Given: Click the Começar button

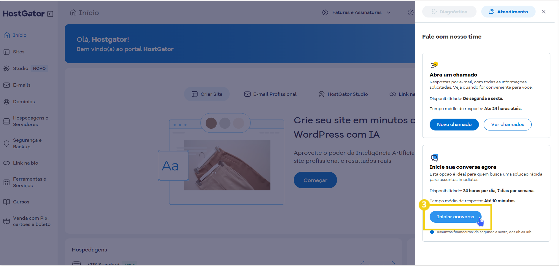Looking at the screenshot, I should pyautogui.click(x=315, y=180).
